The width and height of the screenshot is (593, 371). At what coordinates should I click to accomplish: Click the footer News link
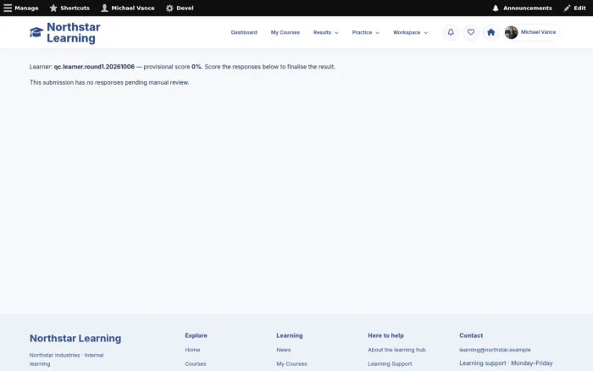pos(283,350)
